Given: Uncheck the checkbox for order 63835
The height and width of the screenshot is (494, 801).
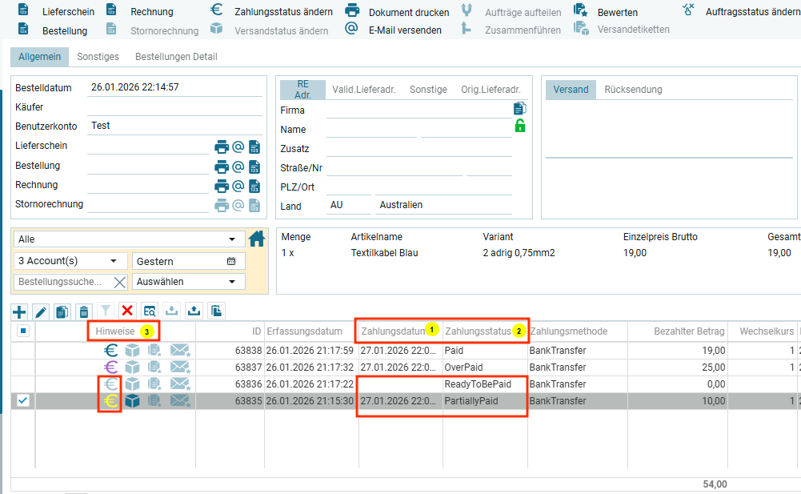Looking at the screenshot, I should (x=23, y=401).
